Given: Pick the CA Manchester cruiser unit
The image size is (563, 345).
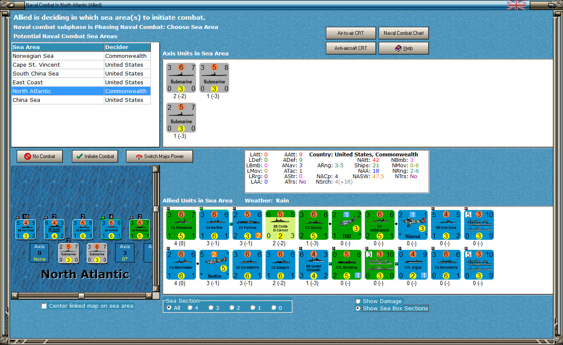Looking at the screenshot, I should point(181,265).
